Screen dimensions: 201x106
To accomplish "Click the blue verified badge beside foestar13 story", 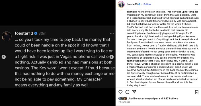I will click(36, 33).
